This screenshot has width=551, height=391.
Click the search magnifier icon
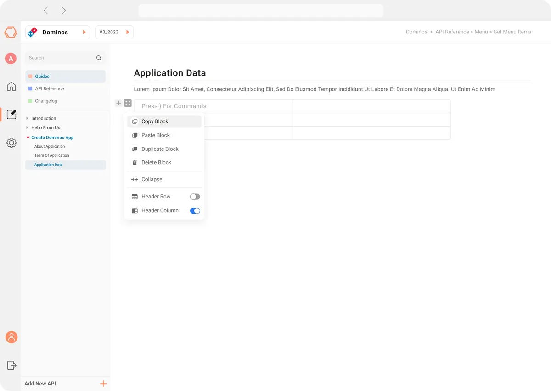99,58
